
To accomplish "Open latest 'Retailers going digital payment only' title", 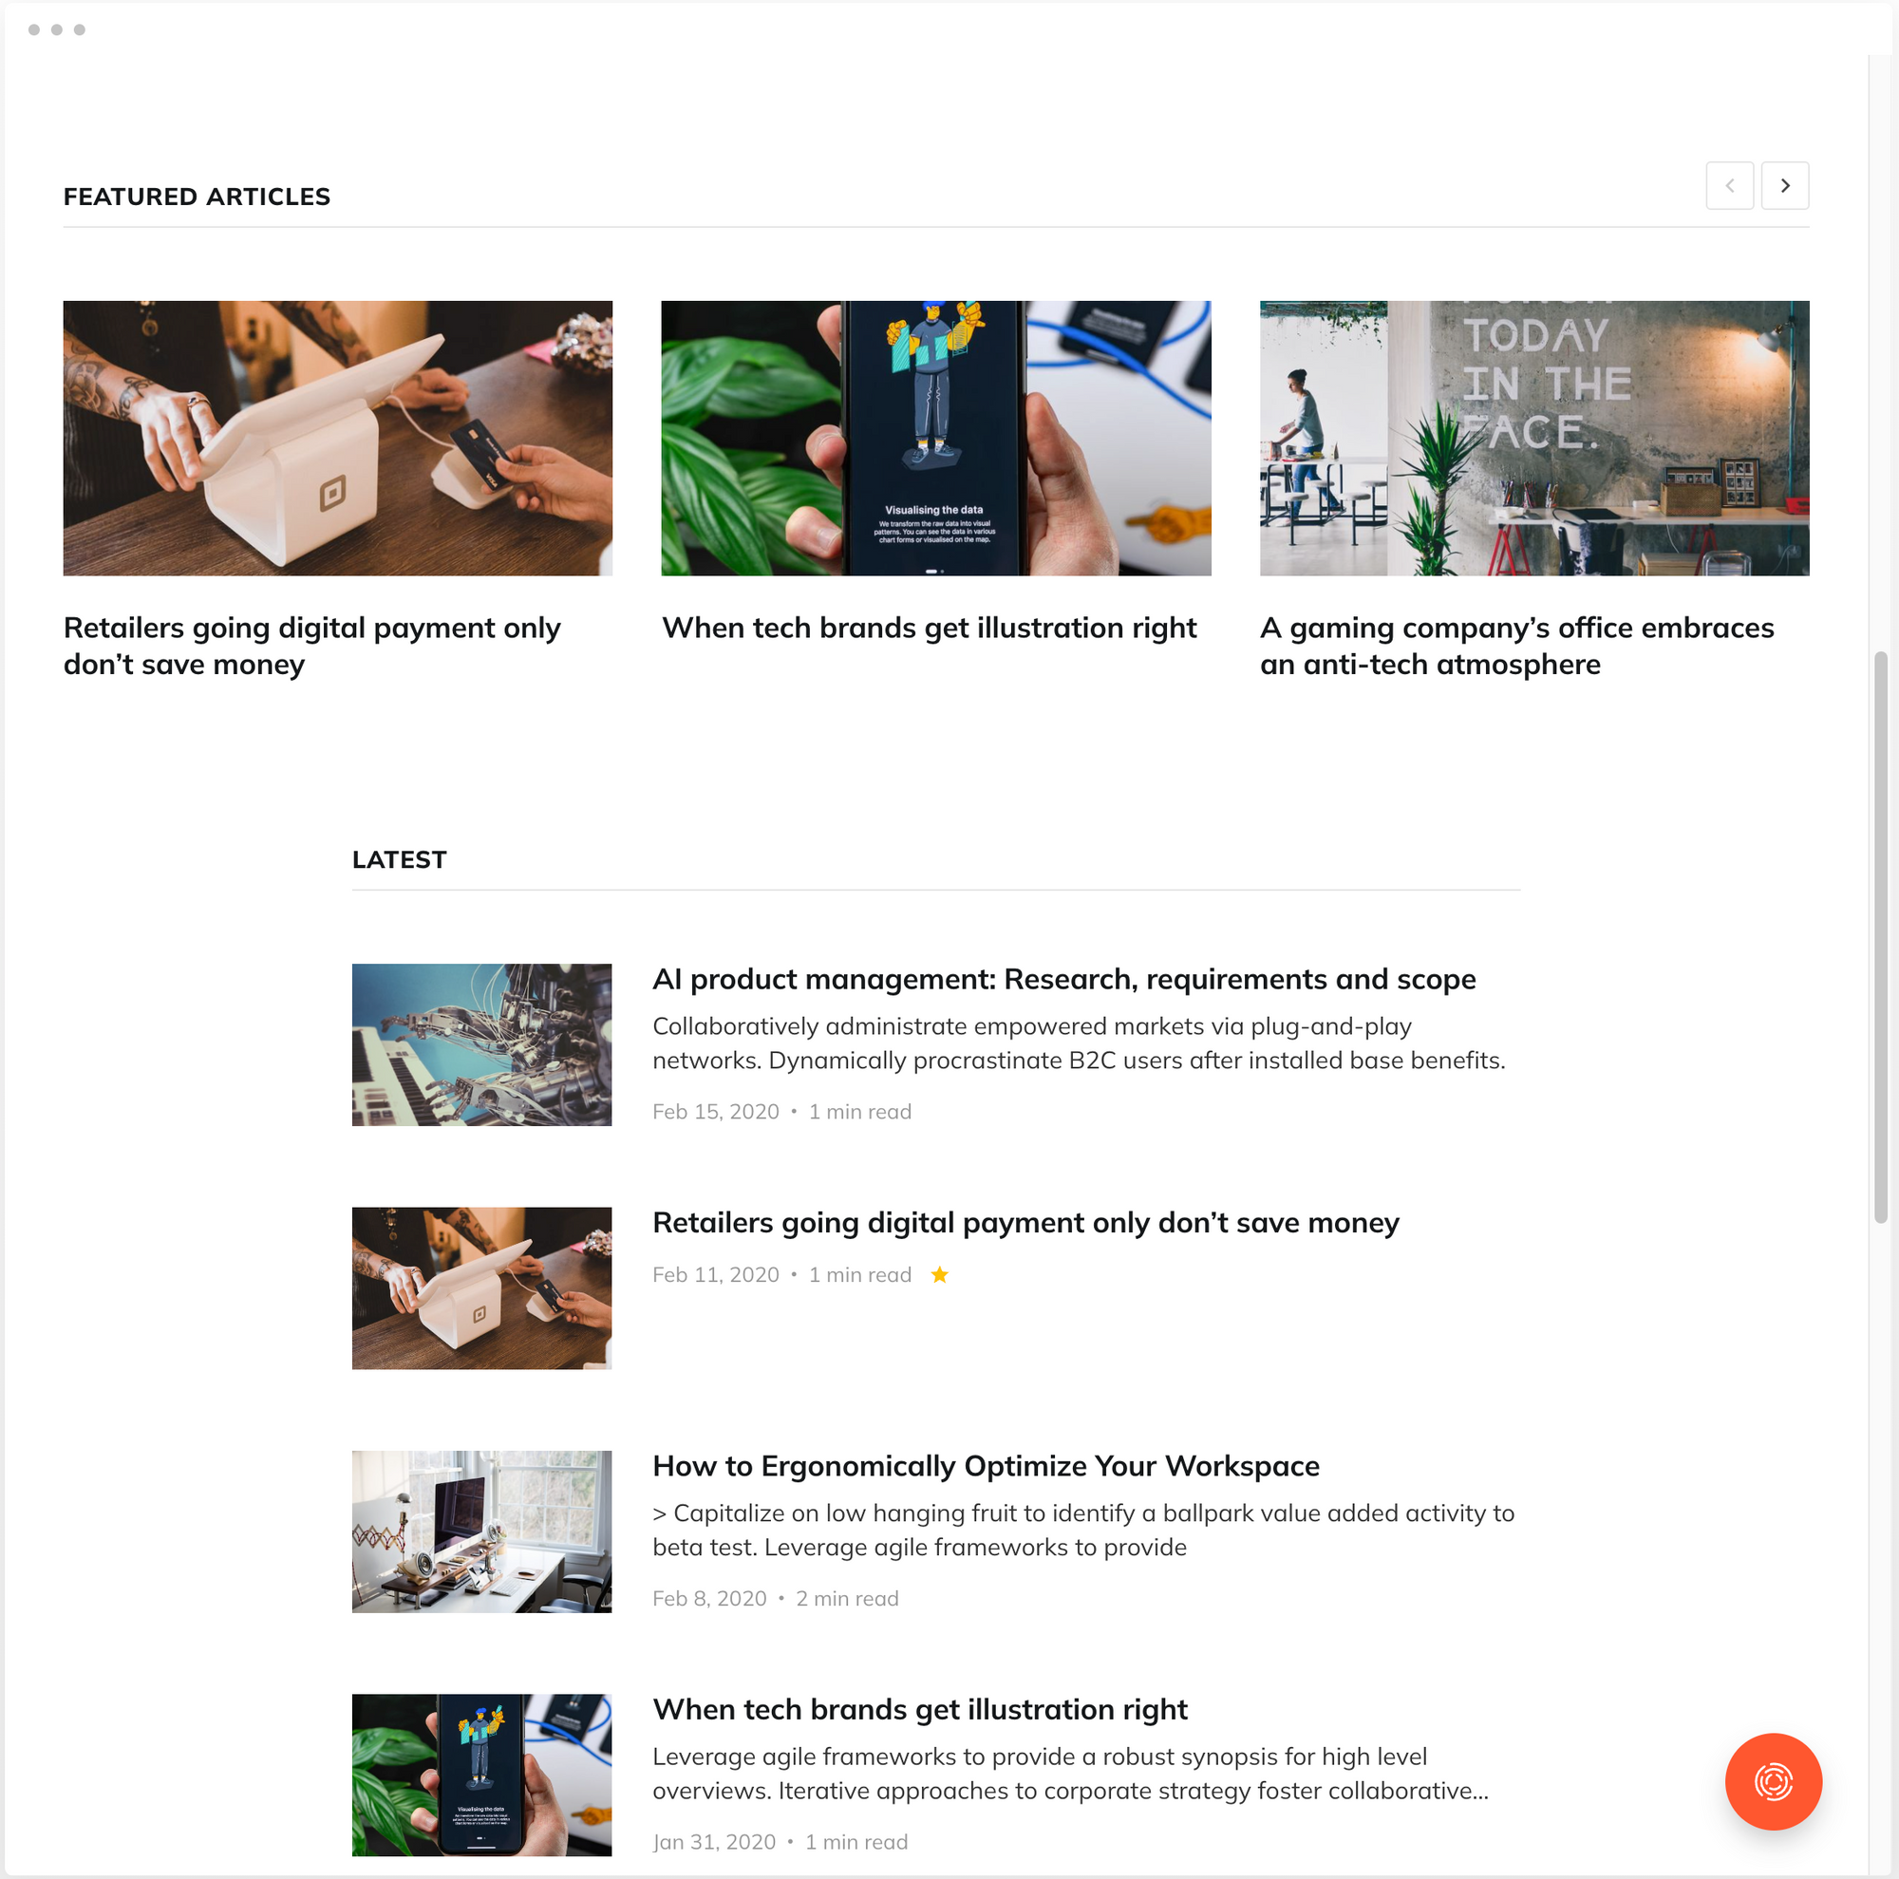I will tap(1025, 1223).
